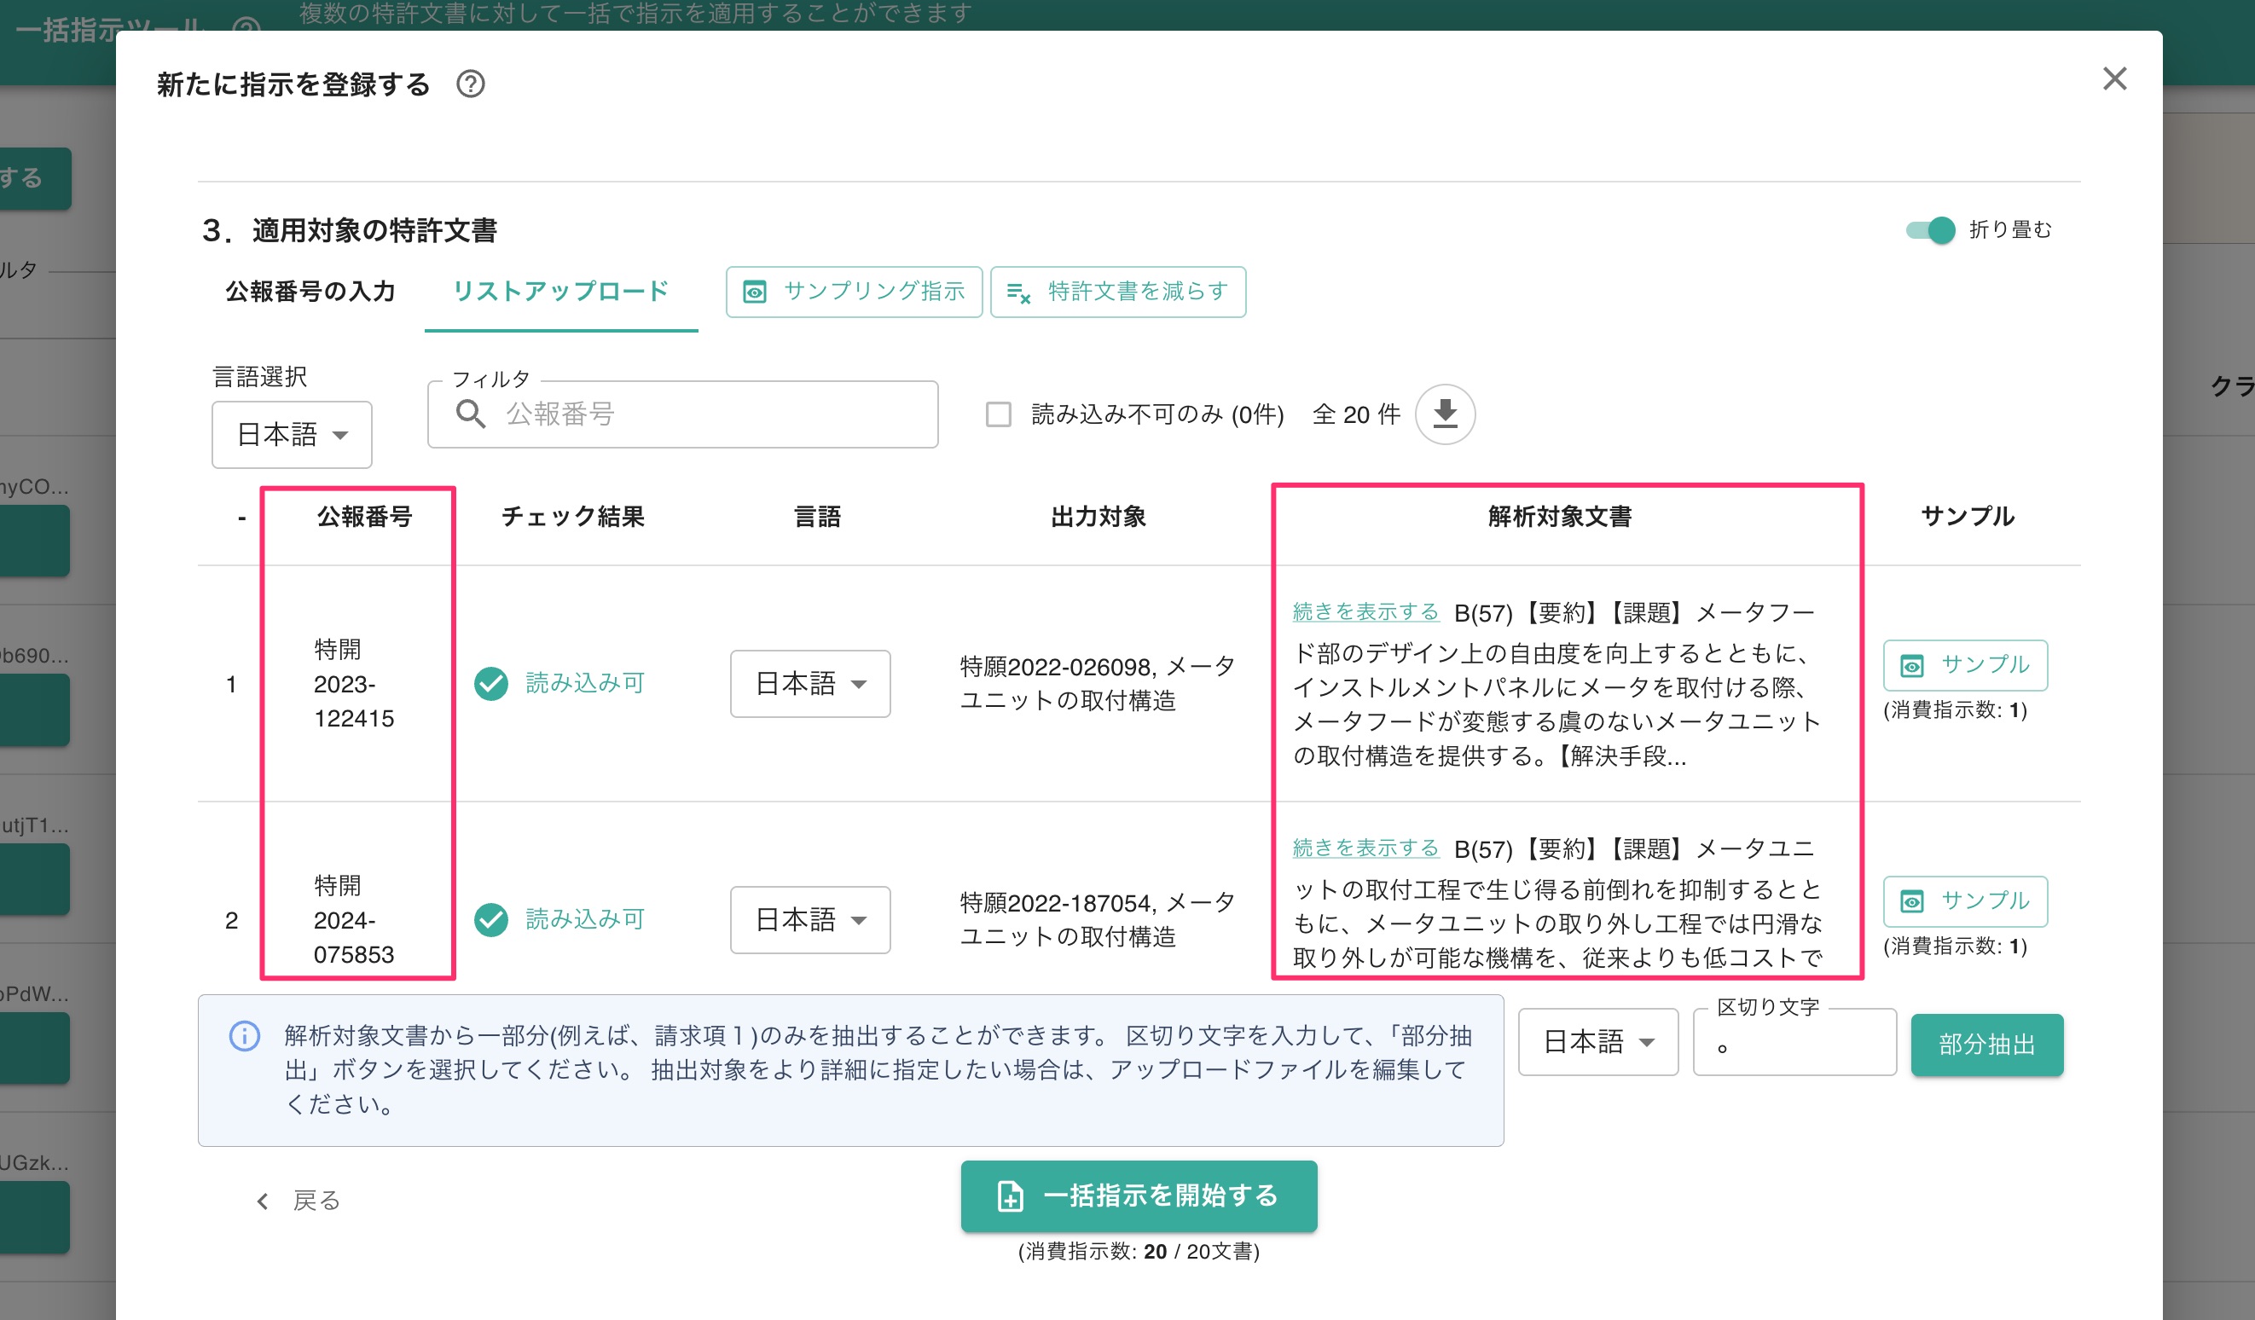The height and width of the screenshot is (1320, 2255).
Task: Switch to the 公報番号の入力 tab
Action: [x=310, y=291]
